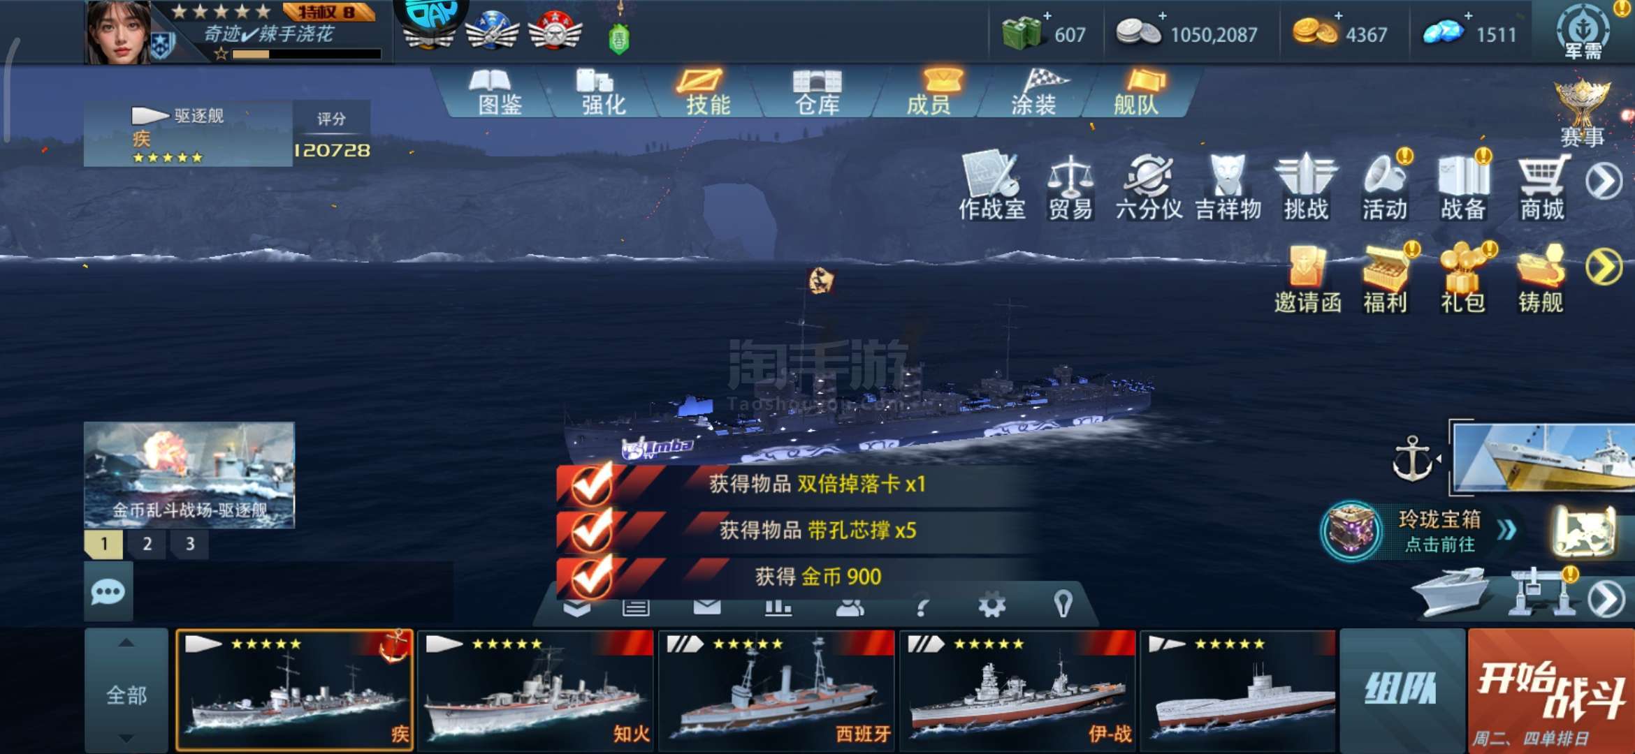Expand the 全部 ship filter selector
Image resolution: width=1635 pixels, height=754 pixels.
click(126, 690)
